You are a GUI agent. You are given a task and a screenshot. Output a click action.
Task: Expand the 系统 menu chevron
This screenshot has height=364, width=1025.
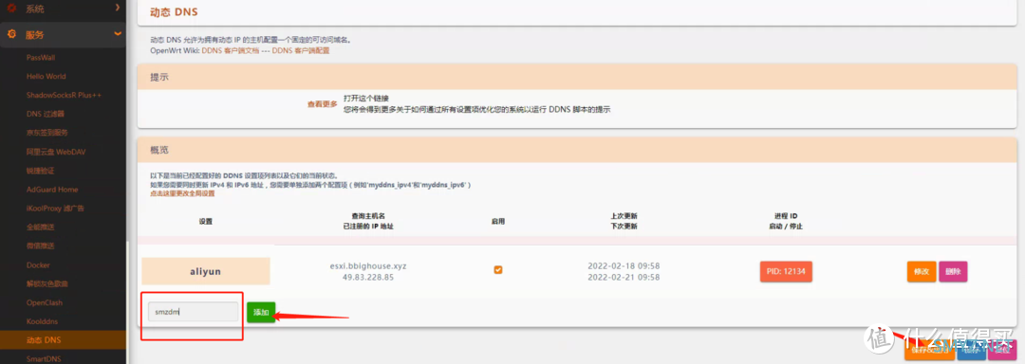pos(117,8)
